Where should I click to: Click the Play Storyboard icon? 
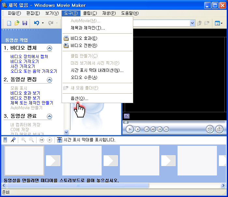coord(50,140)
